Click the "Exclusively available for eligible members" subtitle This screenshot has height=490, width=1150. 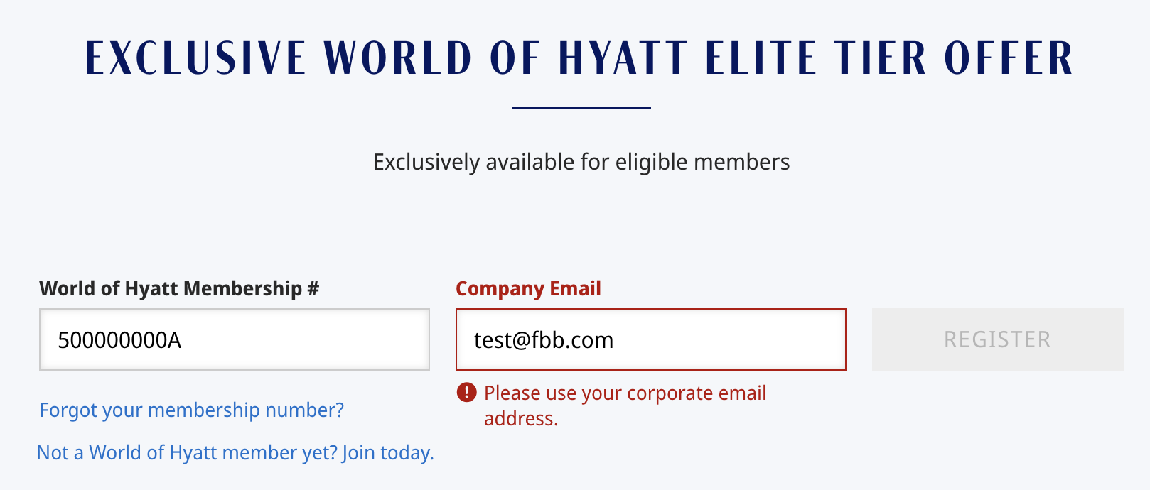pos(581,162)
